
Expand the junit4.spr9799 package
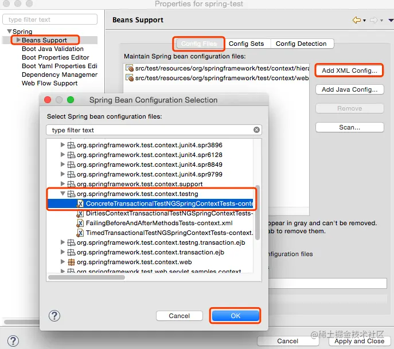tap(63, 174)
